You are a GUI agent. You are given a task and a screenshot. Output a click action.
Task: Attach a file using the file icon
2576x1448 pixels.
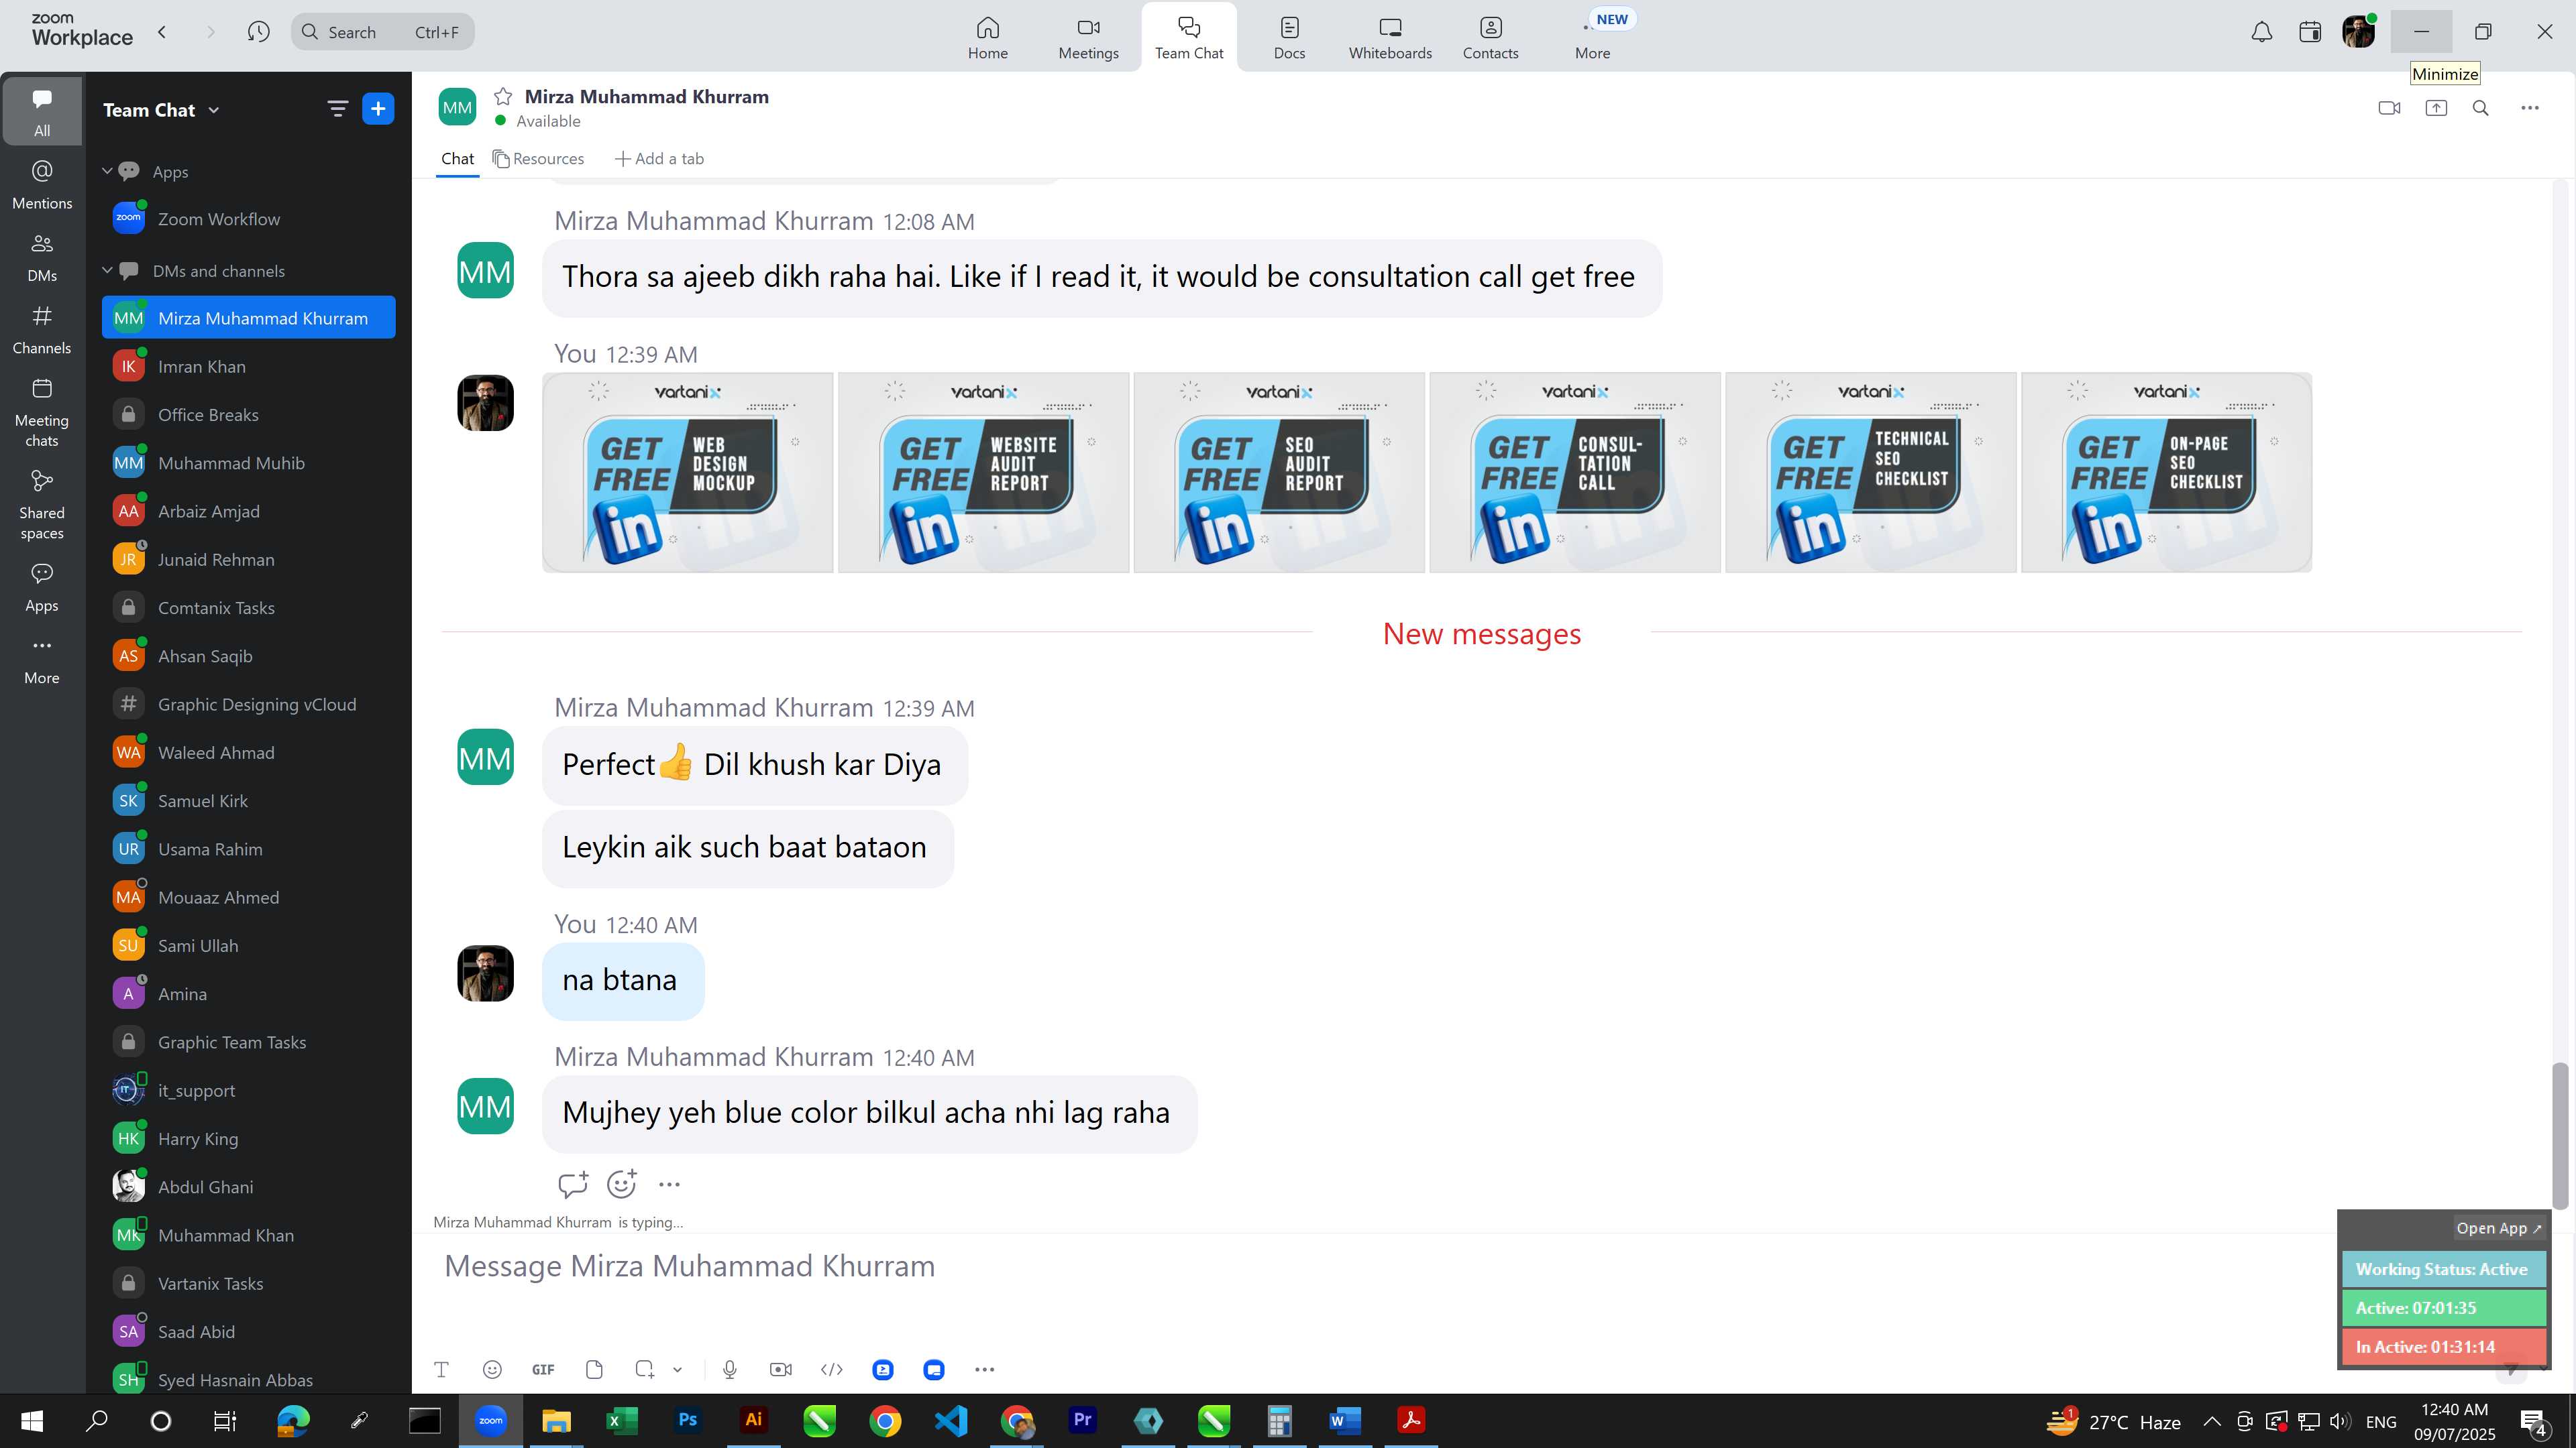click(594, 1369)
